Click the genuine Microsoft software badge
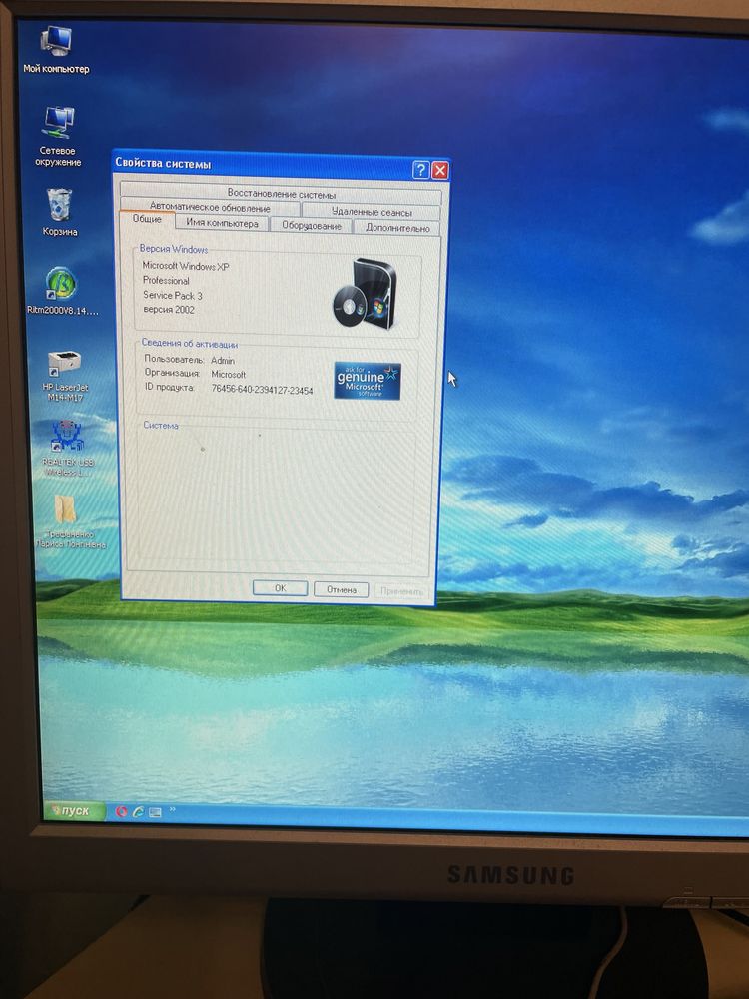Image resolution: width=749 pixels, height=999 pixels. (368, 381)
